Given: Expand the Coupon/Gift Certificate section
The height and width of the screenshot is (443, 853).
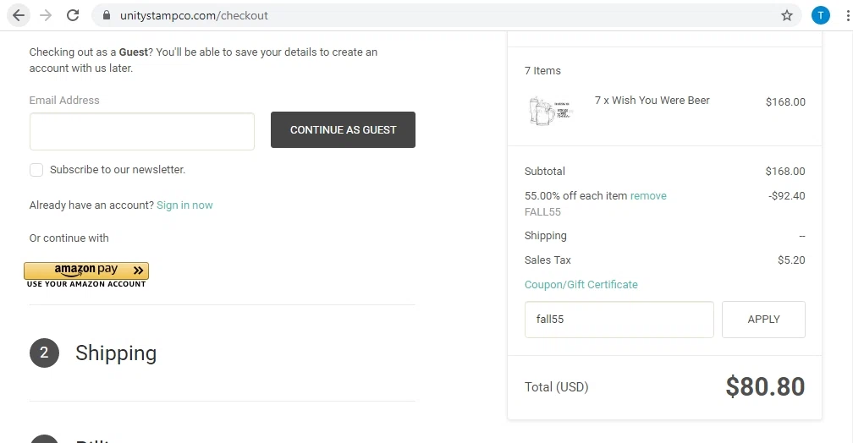Looking at the screenshot, I should (581, 285).
